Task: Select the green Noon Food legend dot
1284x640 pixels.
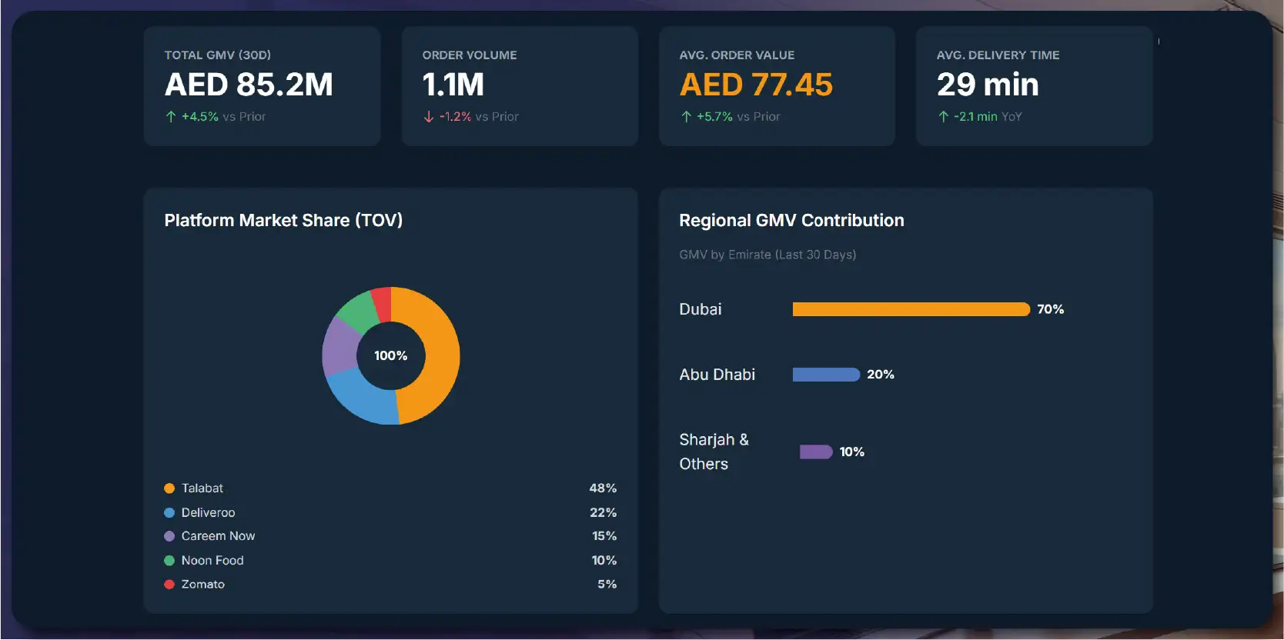Action: [169, 561]
